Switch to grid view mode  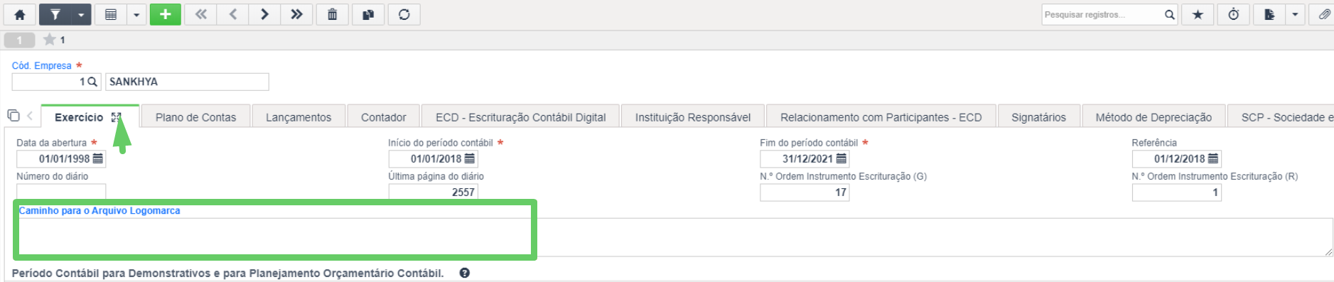tap(111, 14)
